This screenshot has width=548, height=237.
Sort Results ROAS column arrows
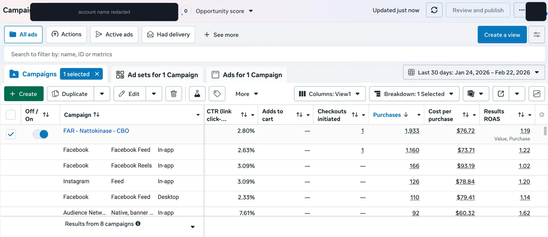[x=521, y=115]
